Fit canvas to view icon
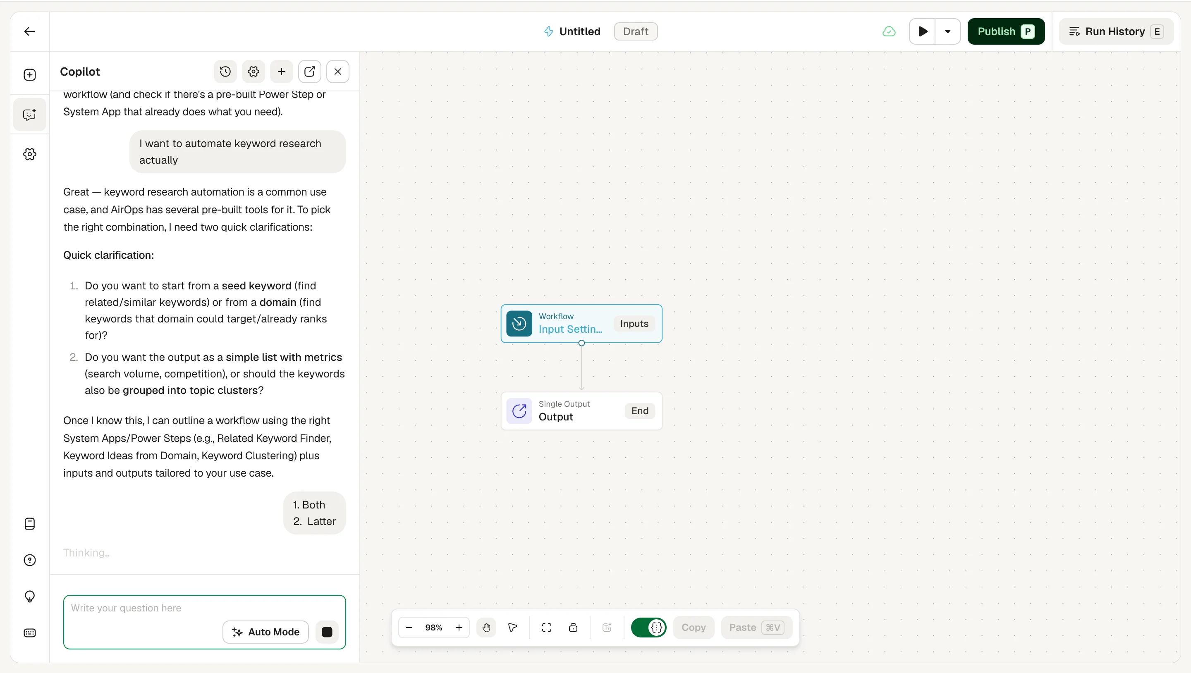 546,628
